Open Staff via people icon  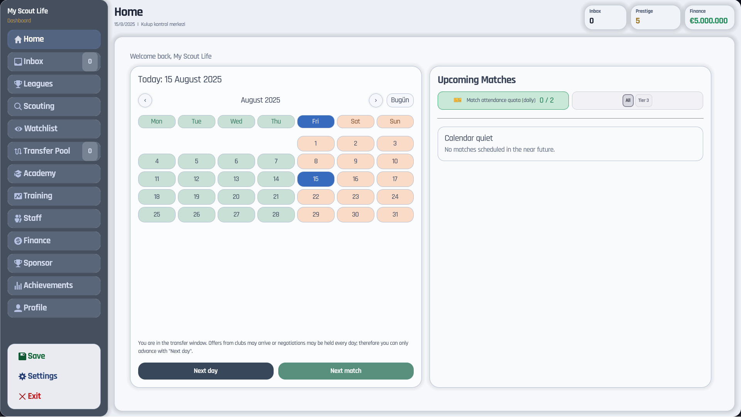(x=18, y=219)
